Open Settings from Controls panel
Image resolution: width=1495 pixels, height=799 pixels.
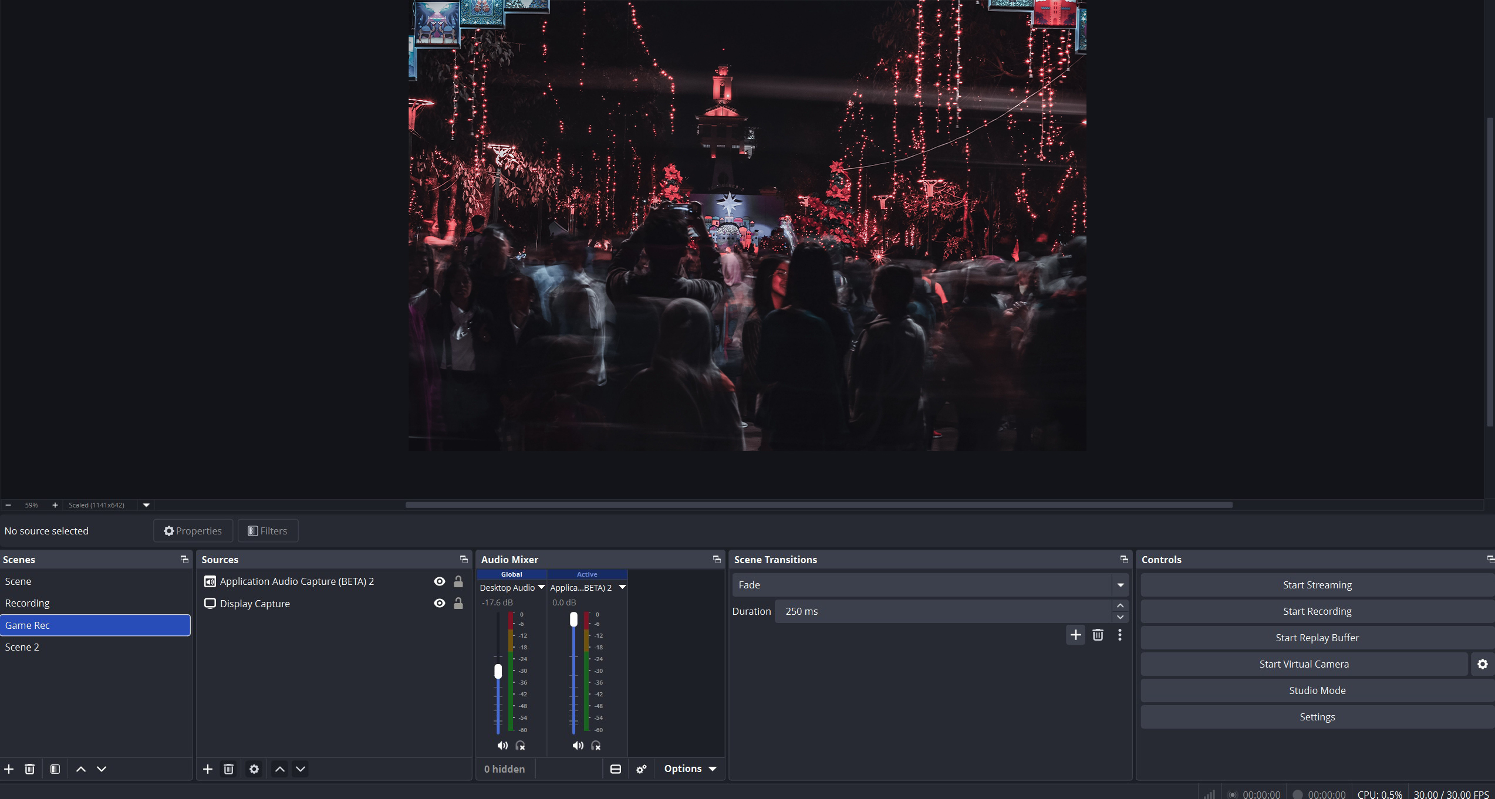(x=1317, y=717)
